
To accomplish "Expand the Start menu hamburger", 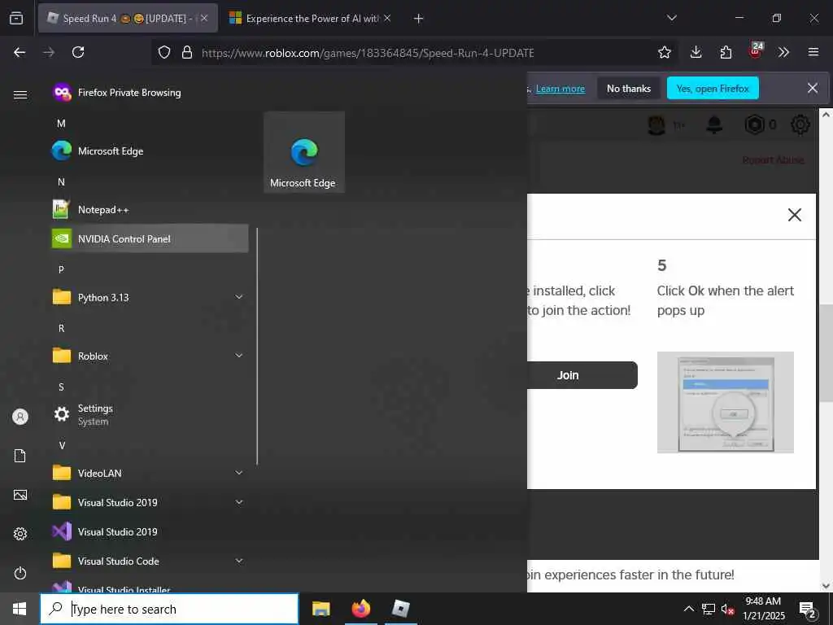I will pos(20,94).
